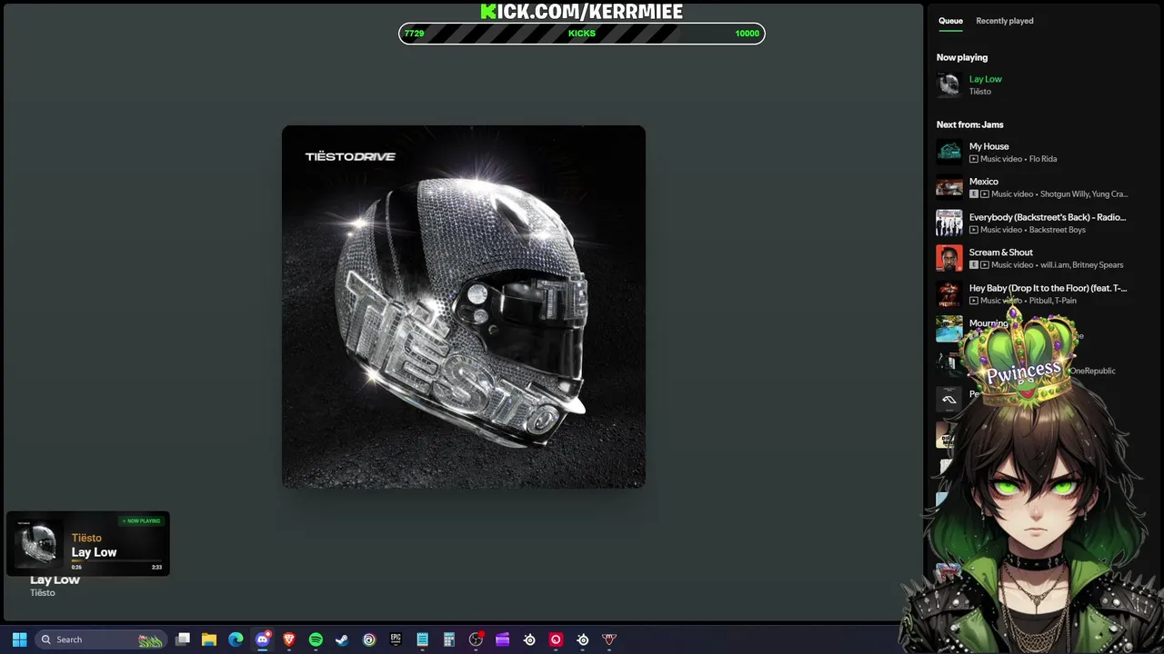Open the Windows Start menu

(19, 639)
